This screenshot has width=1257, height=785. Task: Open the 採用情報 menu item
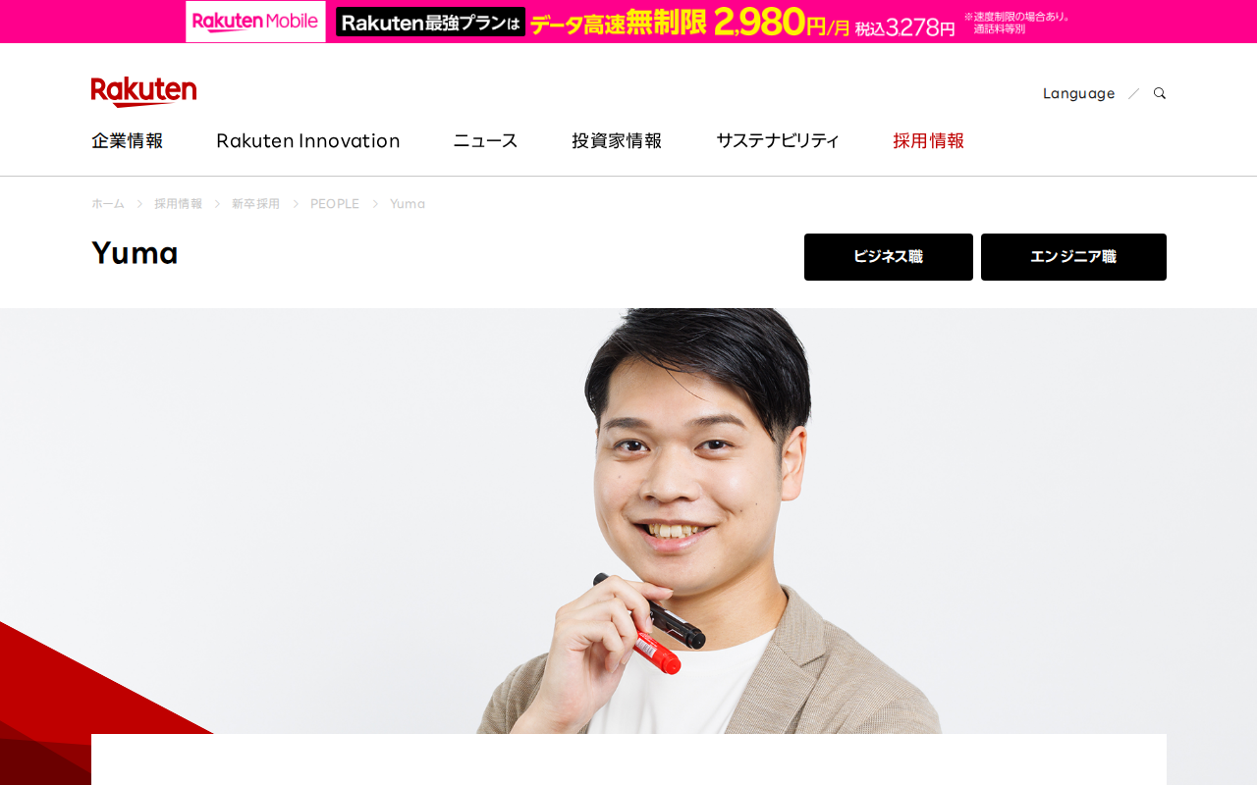point(928,140)
